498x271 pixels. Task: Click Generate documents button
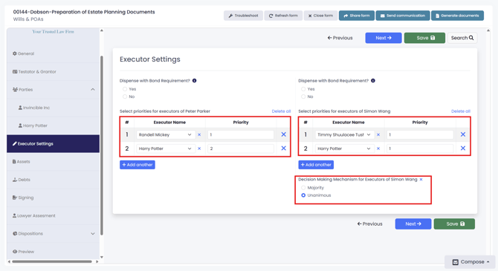[457, 16]
